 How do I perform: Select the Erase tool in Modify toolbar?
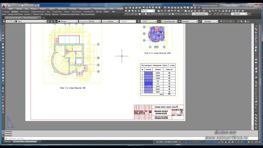(x=256, y=26)
